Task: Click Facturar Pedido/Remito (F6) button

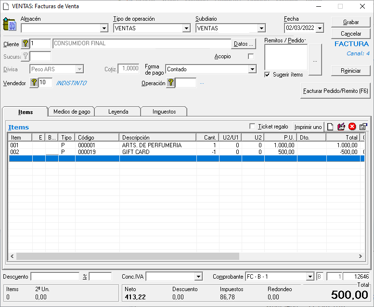Action: pyautogui.click(x=335, y=90)
